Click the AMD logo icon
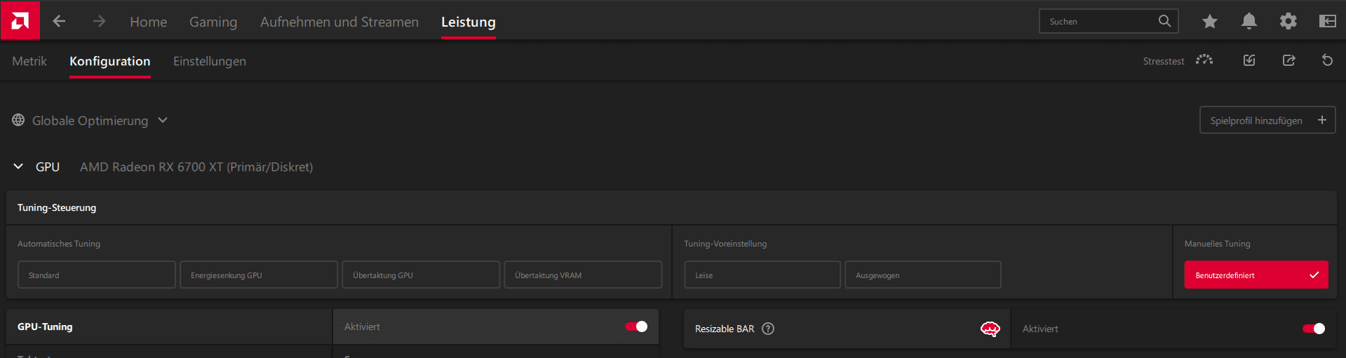 coord(20,20)
